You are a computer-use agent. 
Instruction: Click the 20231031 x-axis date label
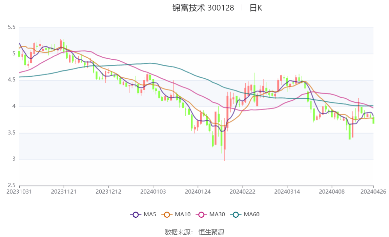coord(19,192)
